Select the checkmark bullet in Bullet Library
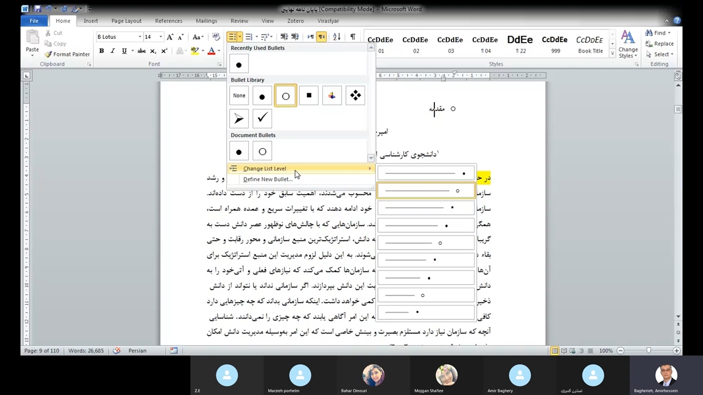Screen dimensions: 703x395 pos(262,118)
